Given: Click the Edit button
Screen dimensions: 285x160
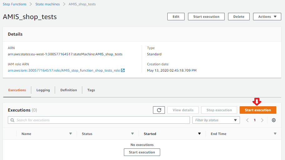Looking at the screenshot, I should pos(176,17).
